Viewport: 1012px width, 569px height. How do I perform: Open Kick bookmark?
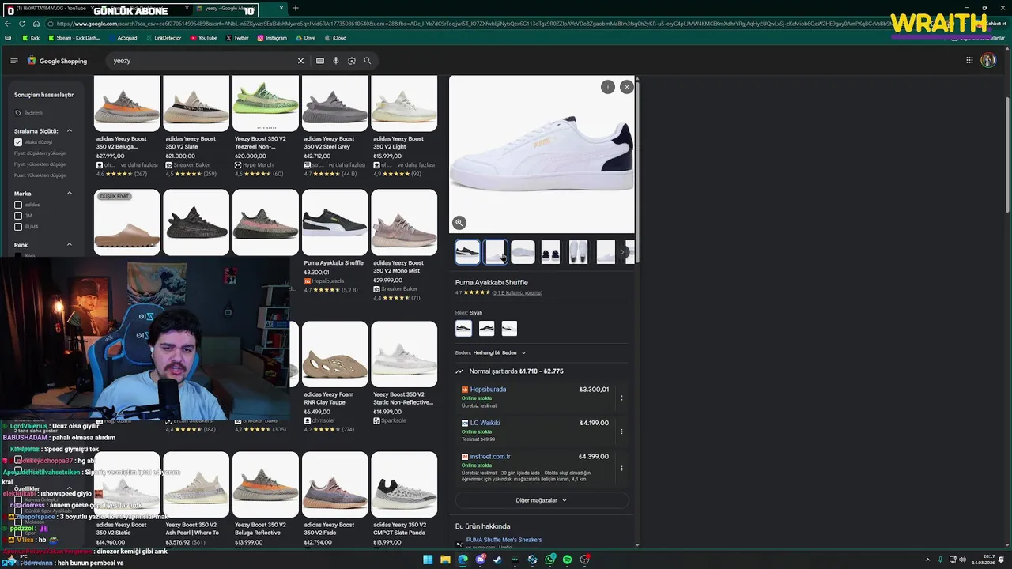(31, 38)
